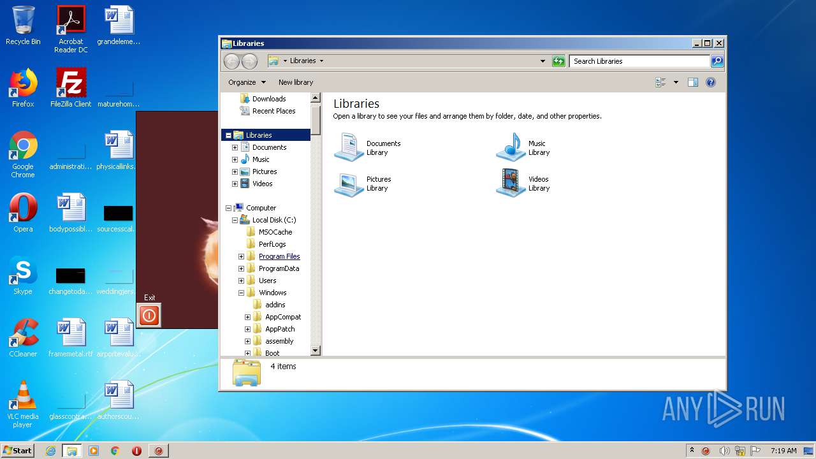Collapse the Computer tree node
816x459 pixels.
(x=228, y=208)
